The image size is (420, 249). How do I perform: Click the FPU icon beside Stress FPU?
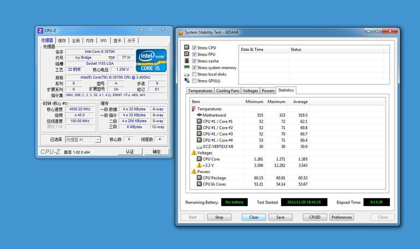[x=187, y=54]
